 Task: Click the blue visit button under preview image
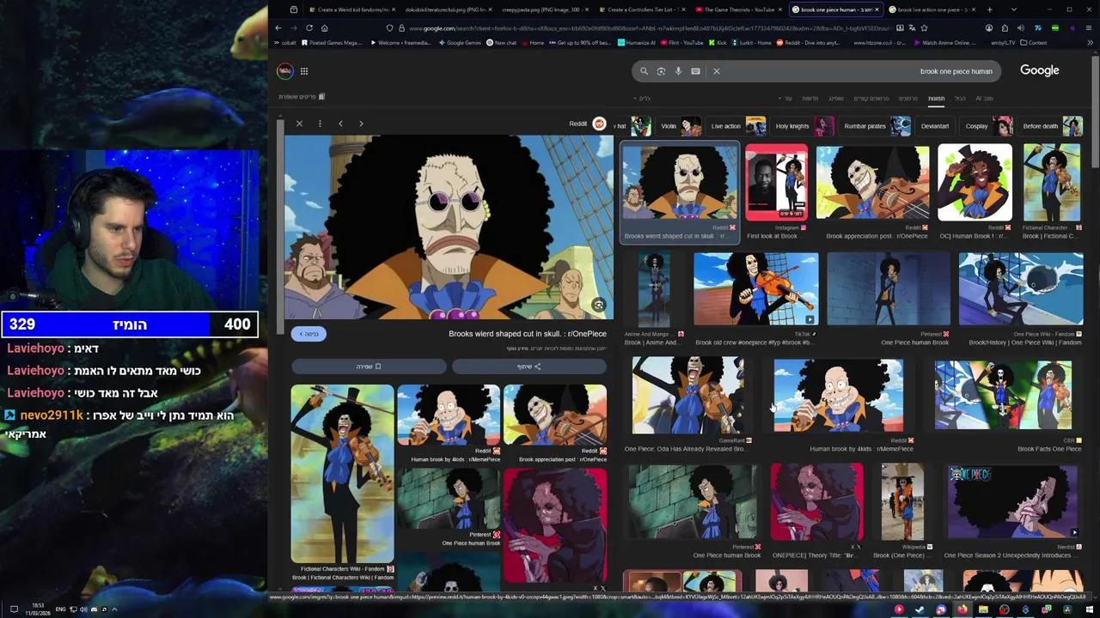pyautogui.click(x=309, y=334)
